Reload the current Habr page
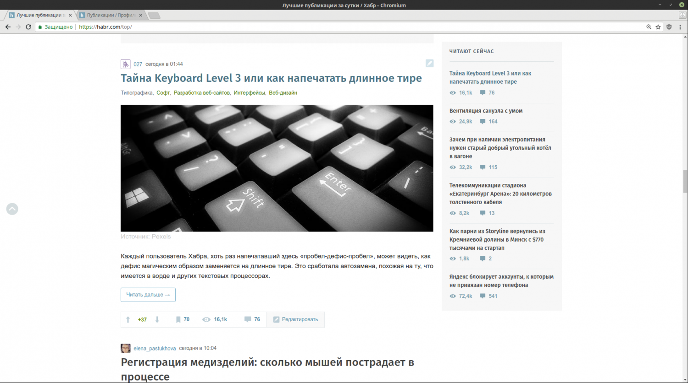 28,27
